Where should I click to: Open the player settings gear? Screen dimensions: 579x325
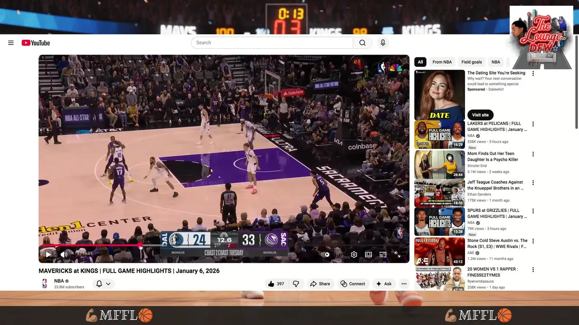(354, 255)
